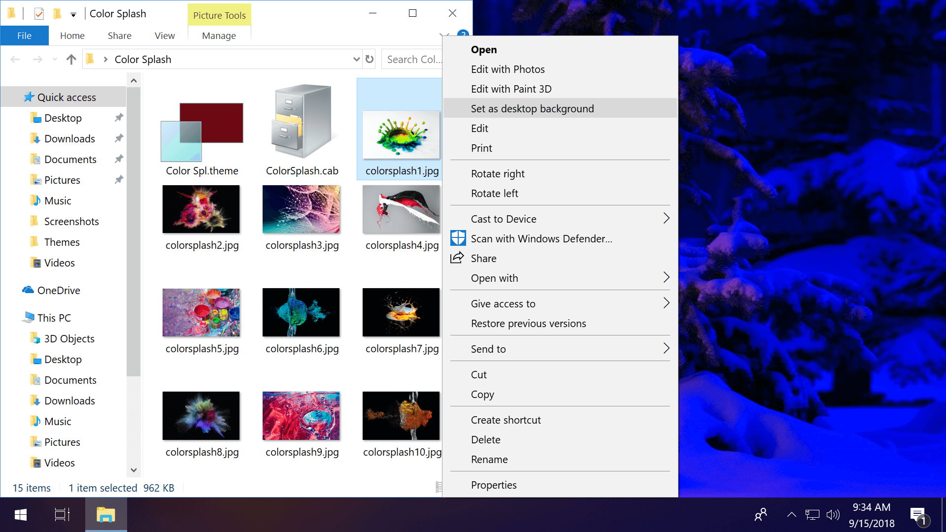Image resolution: width=946 pixels, height=532 pixels.
Task: Click the 'Cast to Device' submenu arrow
Action: (x=665, y=219)
